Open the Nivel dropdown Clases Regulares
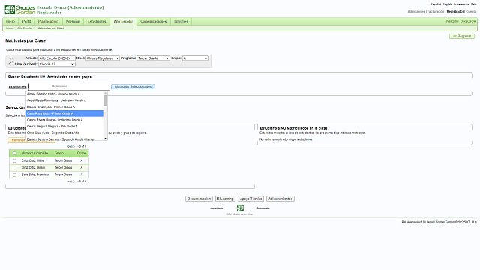 tap(103, 58)
